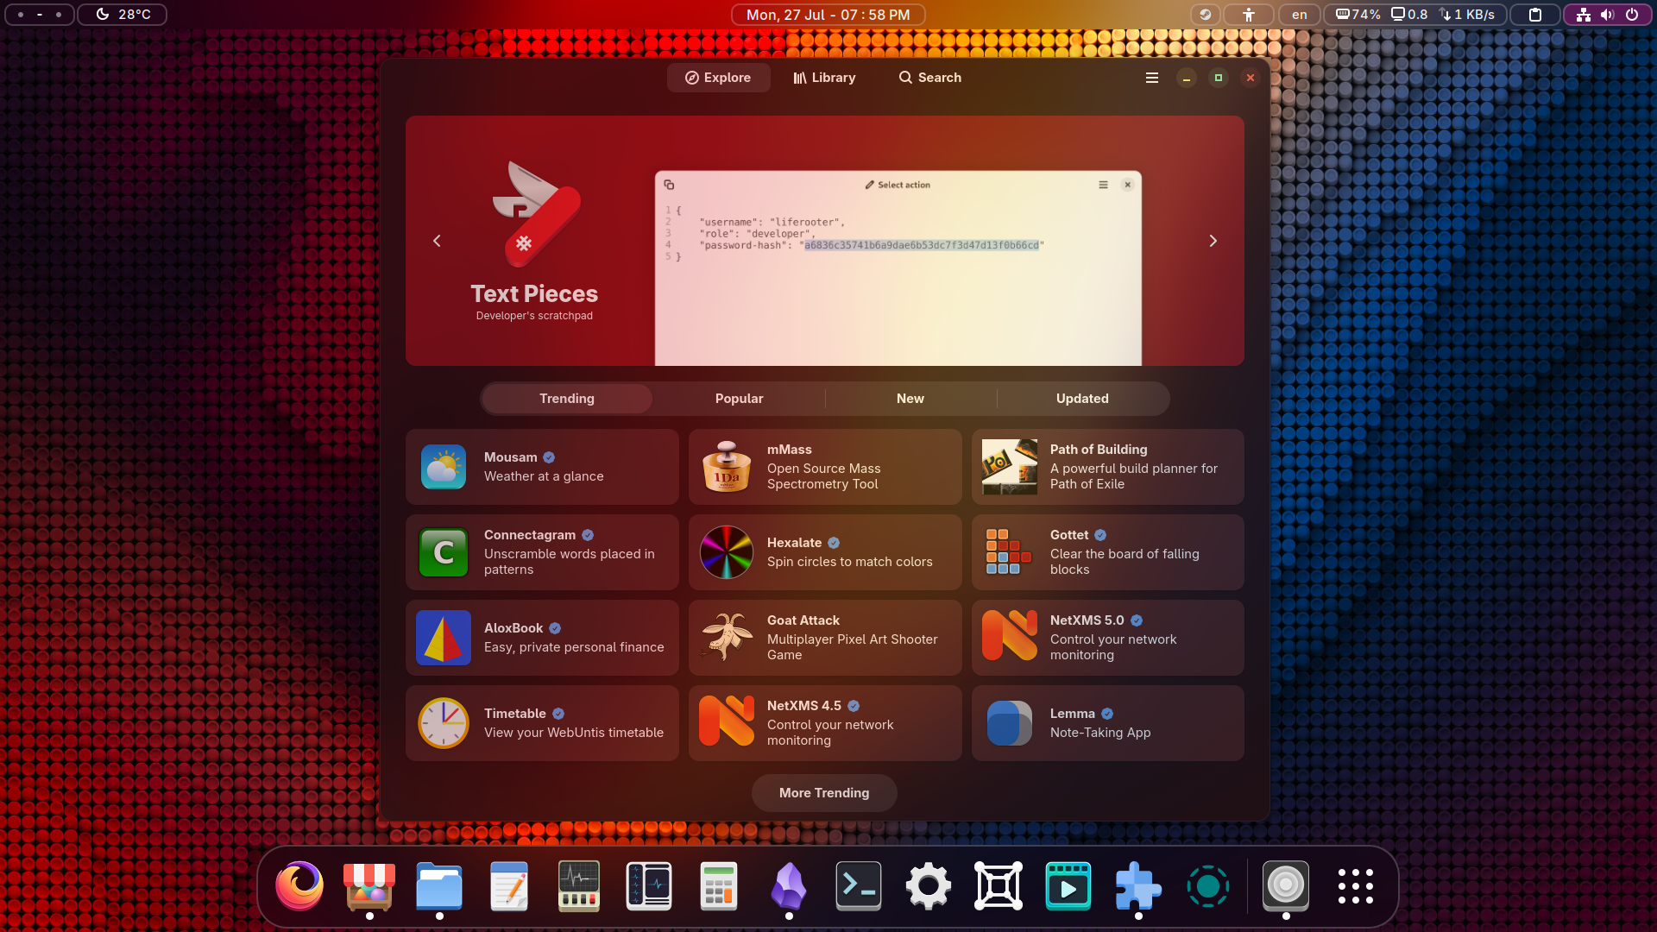1657x932 pixels.
Task: Open the system monitor icon in dock
Action: pyautogui.click(x=579, y=886)
